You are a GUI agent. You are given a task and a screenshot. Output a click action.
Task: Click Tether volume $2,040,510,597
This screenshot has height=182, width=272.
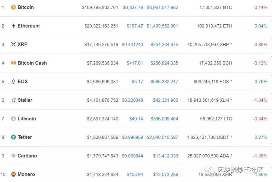point(162,137)
